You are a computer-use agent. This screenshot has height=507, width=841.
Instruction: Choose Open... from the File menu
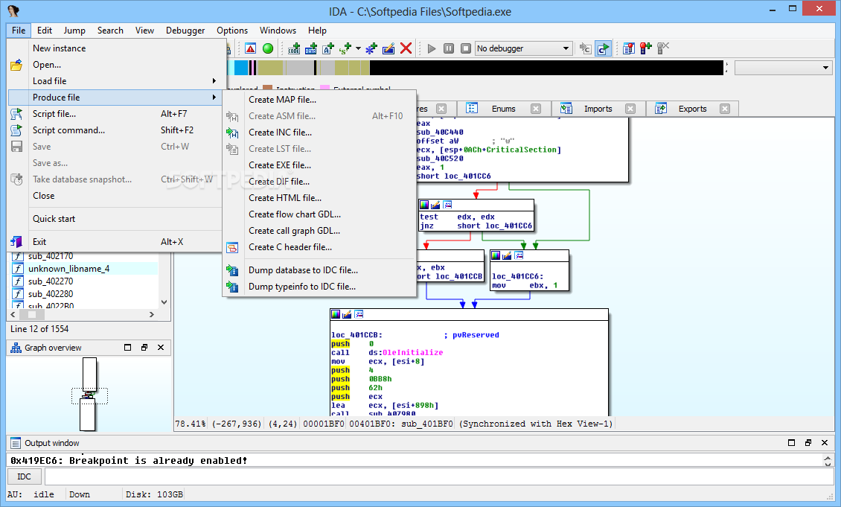(115, 65)
